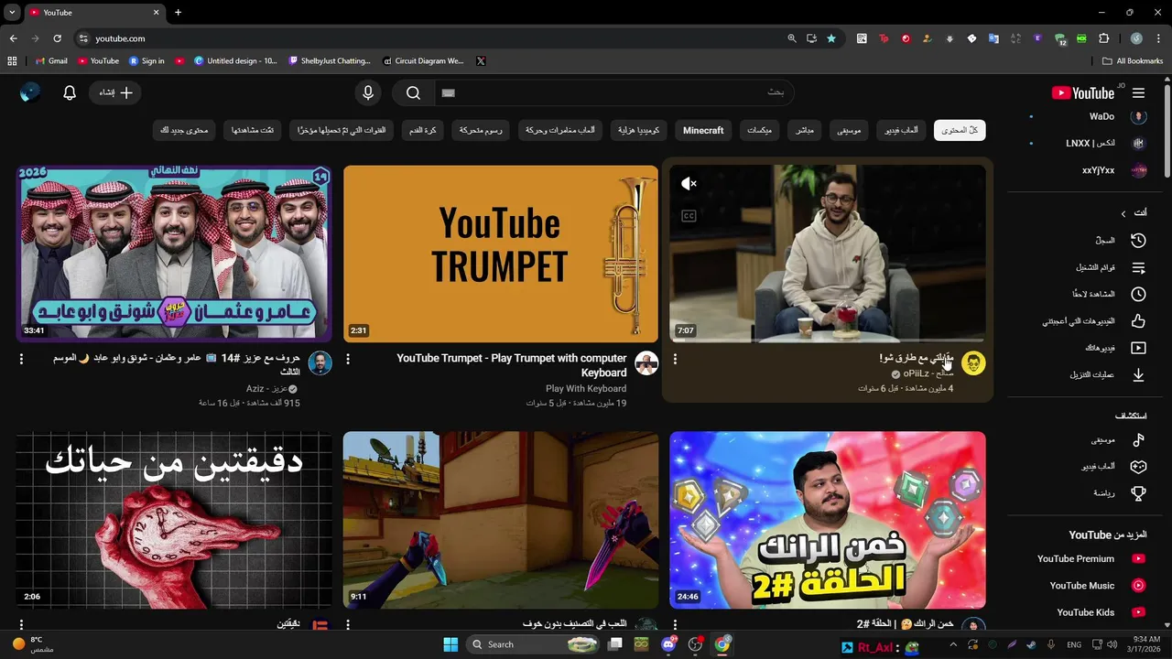Image resolution: width=1172 pixels, height=659 pixels.
Task: Start voice search with the microphone
Action: [367, 92]
